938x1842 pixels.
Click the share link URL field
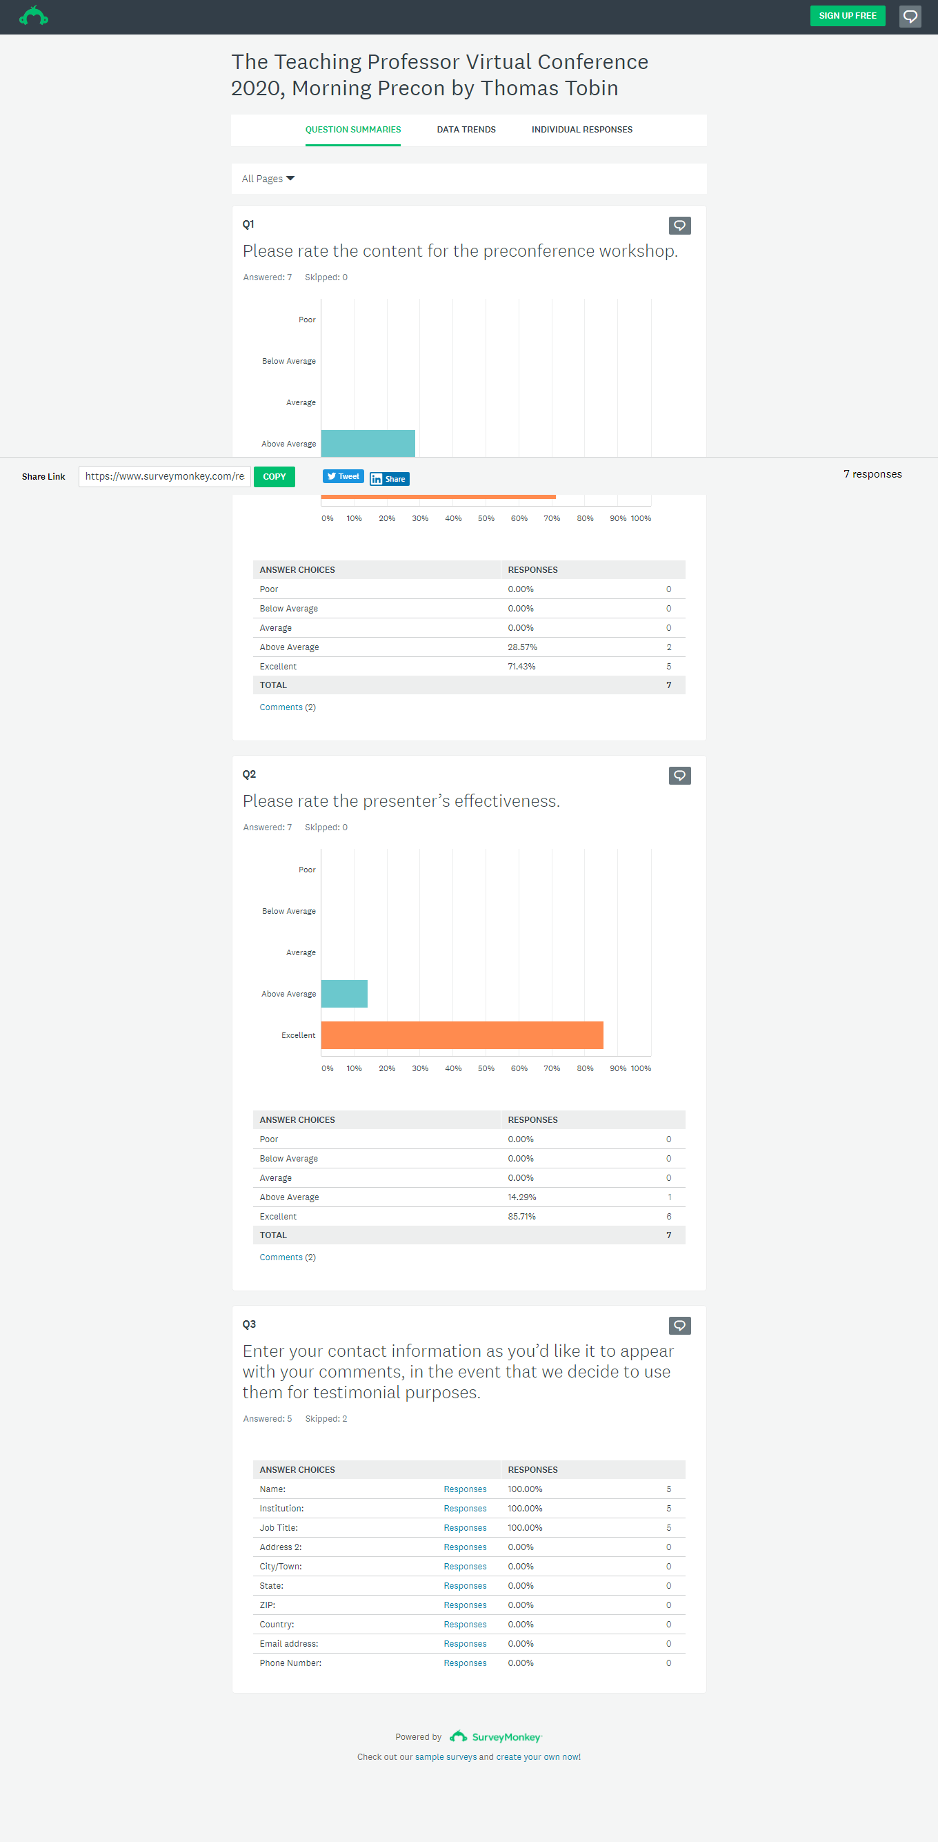point(164,477)
